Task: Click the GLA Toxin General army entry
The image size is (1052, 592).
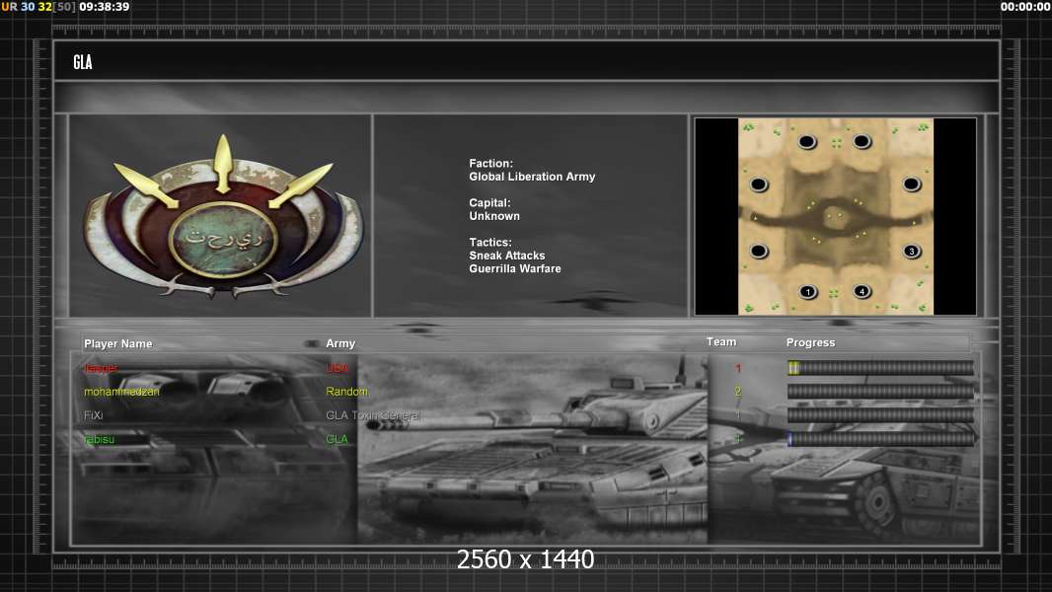Action: click(373, 415)
